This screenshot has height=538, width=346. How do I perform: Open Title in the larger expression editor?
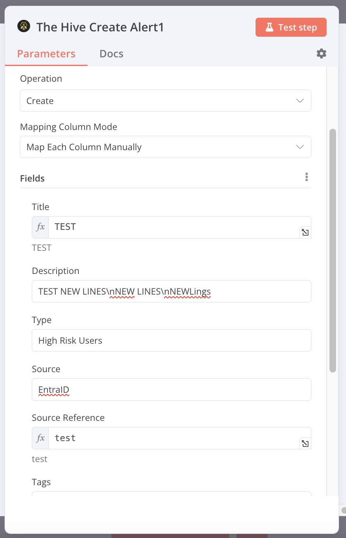click(305, 232)
